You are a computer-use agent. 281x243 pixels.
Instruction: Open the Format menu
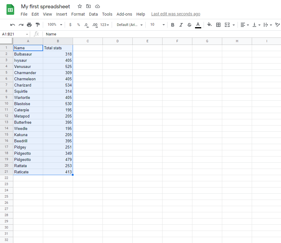78,14
